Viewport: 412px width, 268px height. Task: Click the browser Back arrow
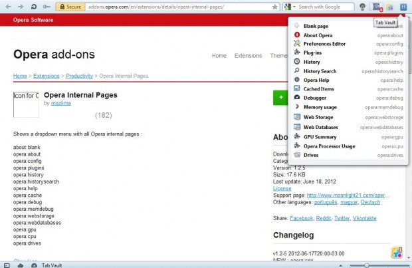point(9,7)
